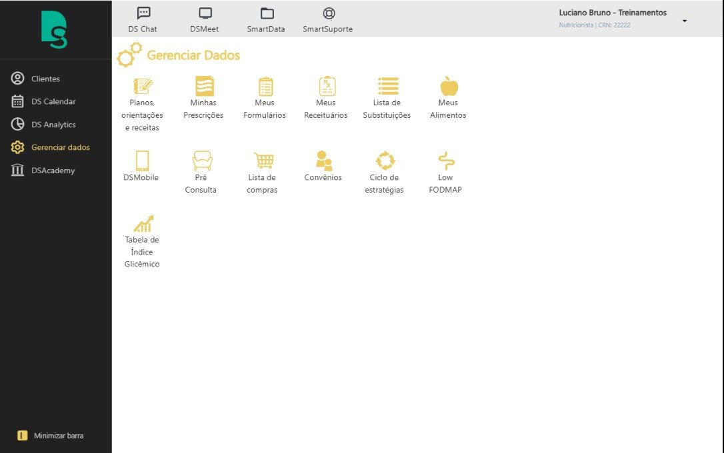Image resolution: width=724 pixels, height=453 pixels.
Task: Open the DSMobile phone icon
Action: click(142, 161)
